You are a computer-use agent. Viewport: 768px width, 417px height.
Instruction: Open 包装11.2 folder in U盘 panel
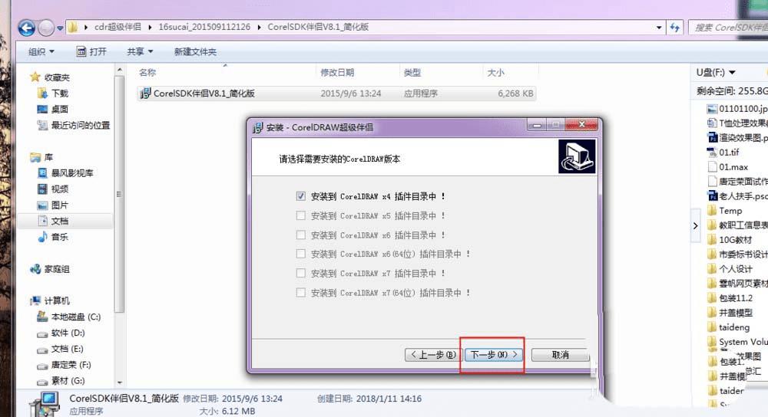(x=730, y=298)
